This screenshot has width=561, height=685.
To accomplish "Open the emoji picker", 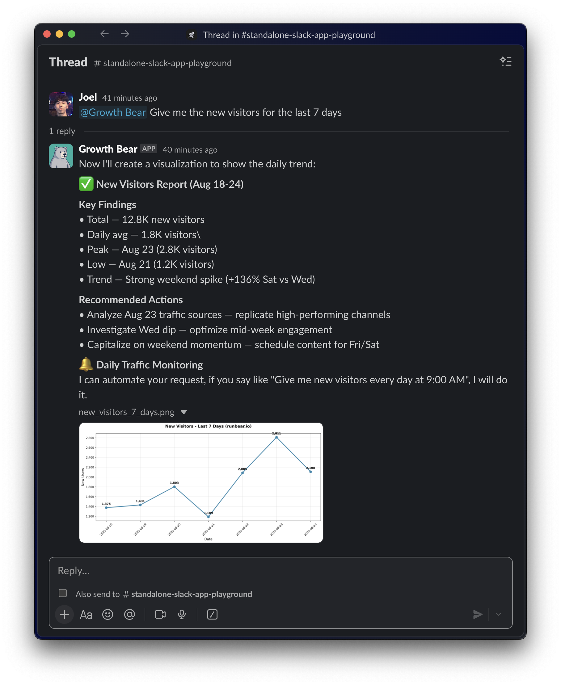I will [108, 614].
